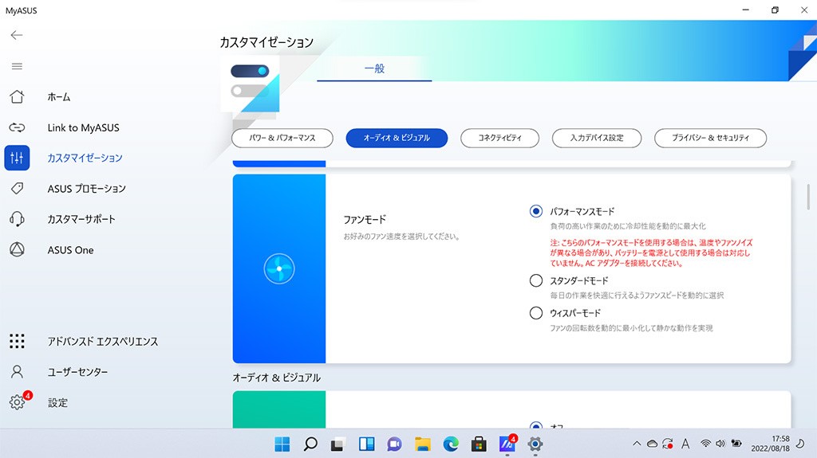Screen dimensions: 817x458
Task: Click the content vertical scrollbar thumb
Action: [808, 197]
